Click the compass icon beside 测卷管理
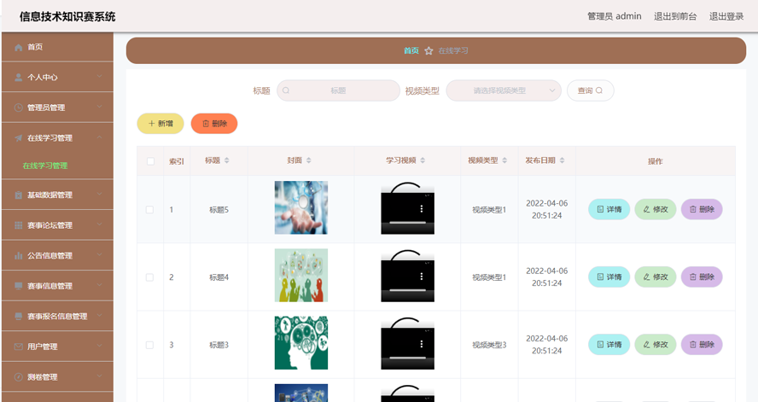The image size is (758, 402). pyautogui.click(x=19, y=377)
